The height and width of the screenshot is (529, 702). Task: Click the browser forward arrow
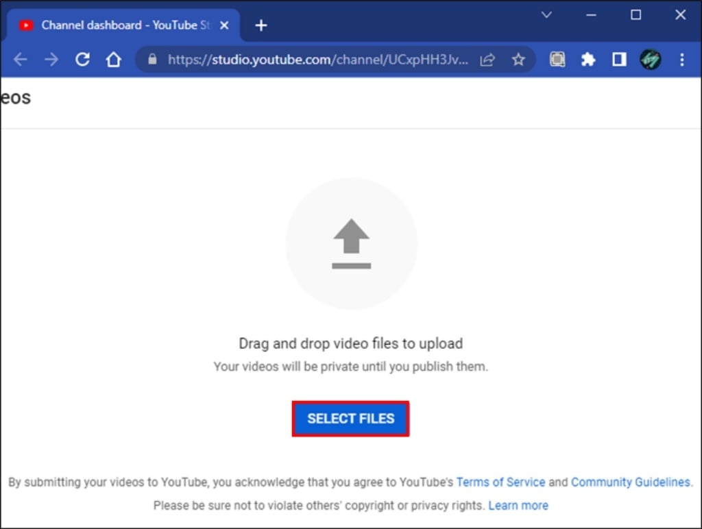pyautogui.click(x=51, y=60)
